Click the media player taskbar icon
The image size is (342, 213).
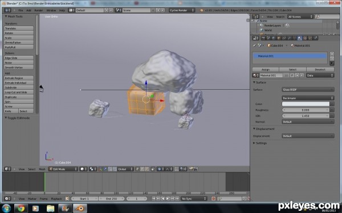point(35,208)
